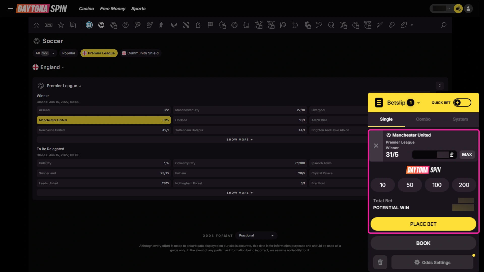The image size is (484, 272).
Task: Select the Community Shield filter chip
Action: point(140,53)
